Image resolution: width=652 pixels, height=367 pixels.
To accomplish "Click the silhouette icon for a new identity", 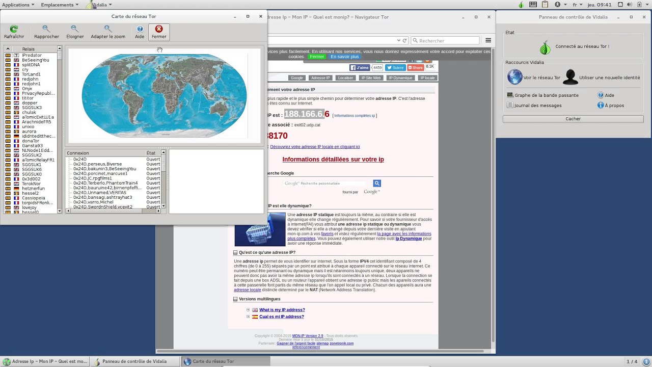I will pos(570,77).
